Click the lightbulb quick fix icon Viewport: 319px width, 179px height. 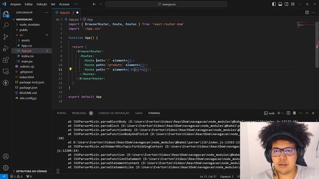click(70, 69)
